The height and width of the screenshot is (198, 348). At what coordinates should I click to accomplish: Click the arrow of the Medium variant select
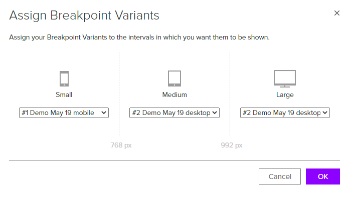click(215, 112)
